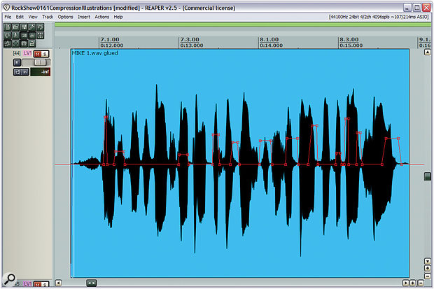Image resolution: width=434 pixels, height=289 pixels.
Task: Mute track 44 with the M button
Action: click(38, 54)
